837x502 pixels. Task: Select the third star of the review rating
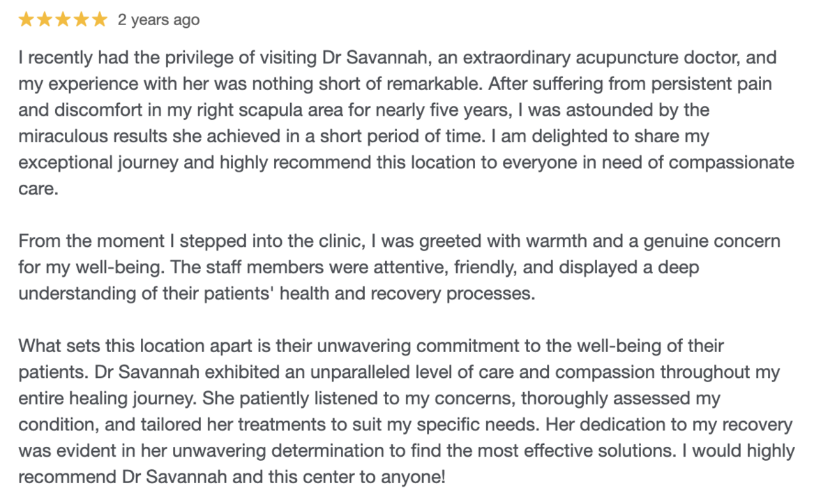[x=63, y=20]
